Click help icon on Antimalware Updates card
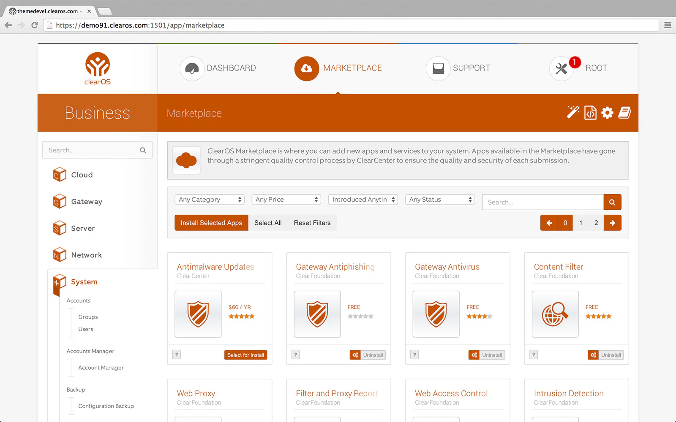Viewport: 676px width, 422px height. pos(177,355)
